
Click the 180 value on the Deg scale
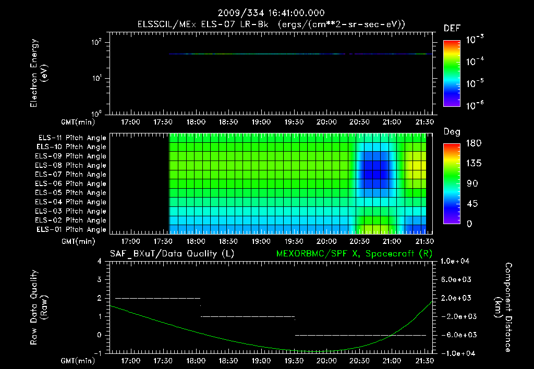474,143
